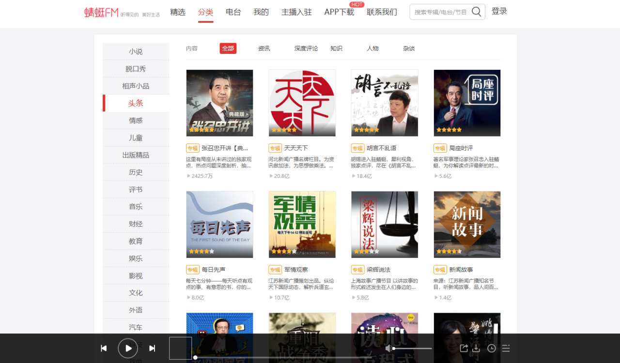This screenshot has width=620, height=363.
Task: Click 专辑 tag next to 新闻故事
Action: pos(440,269)
